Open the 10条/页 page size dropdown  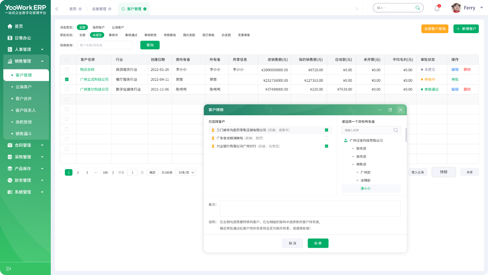[186, 172]
